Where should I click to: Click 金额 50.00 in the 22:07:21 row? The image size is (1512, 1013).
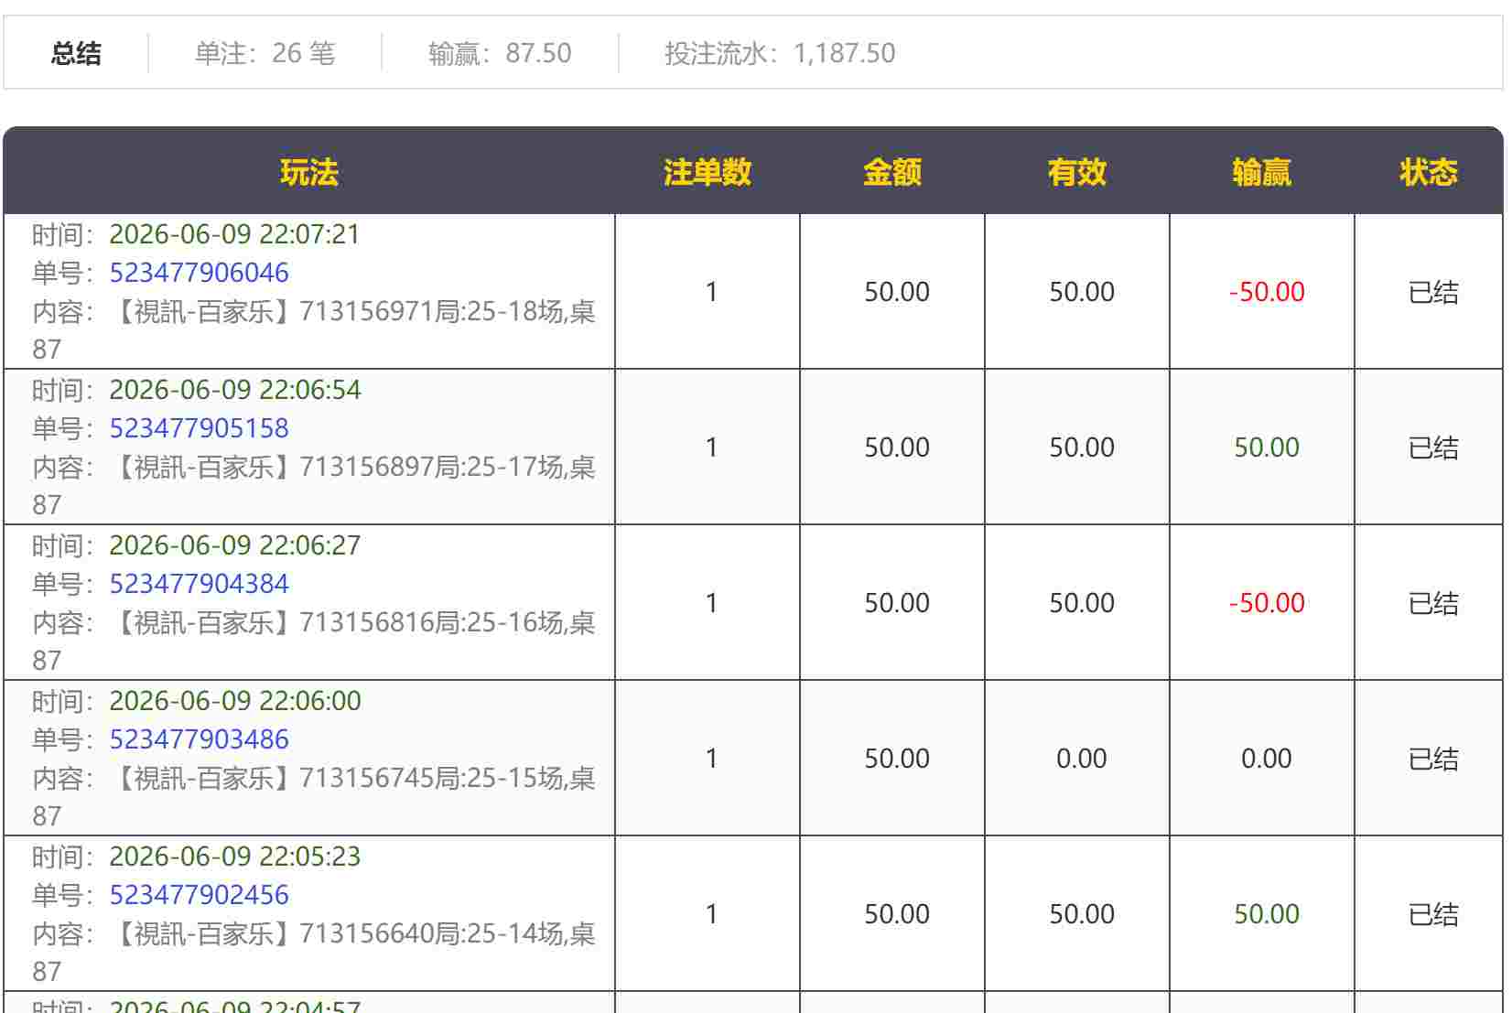coord(897,292)
